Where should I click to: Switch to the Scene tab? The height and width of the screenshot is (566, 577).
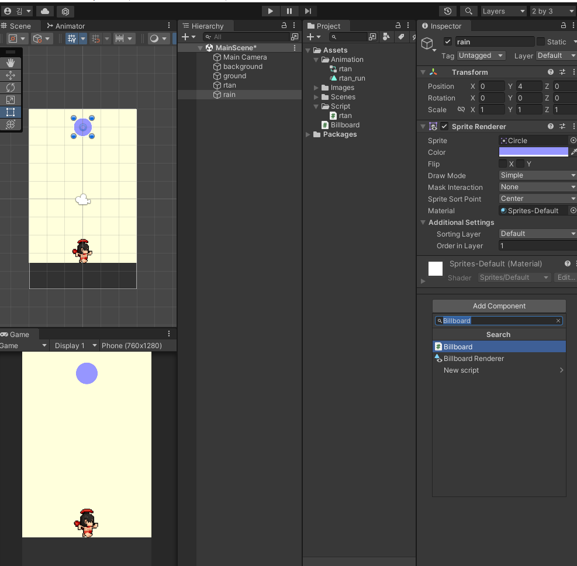point(16,26)
